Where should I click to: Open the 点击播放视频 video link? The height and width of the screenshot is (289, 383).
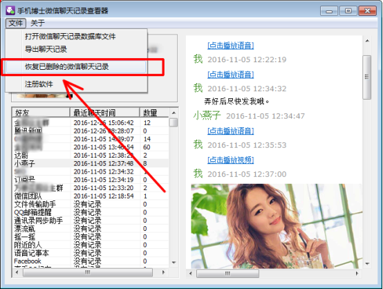[x=230, y=160]
